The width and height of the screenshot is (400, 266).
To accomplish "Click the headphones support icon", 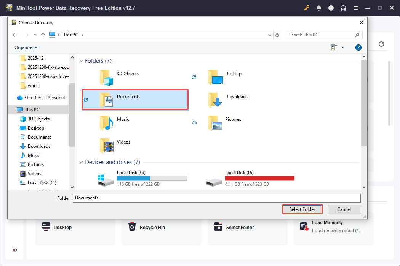I will [343, 8].
